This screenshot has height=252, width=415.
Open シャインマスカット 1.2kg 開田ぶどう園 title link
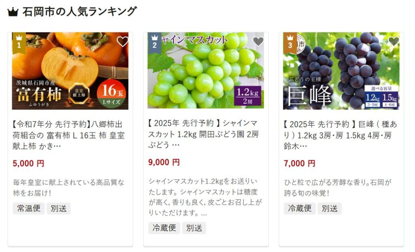[203, 134]
